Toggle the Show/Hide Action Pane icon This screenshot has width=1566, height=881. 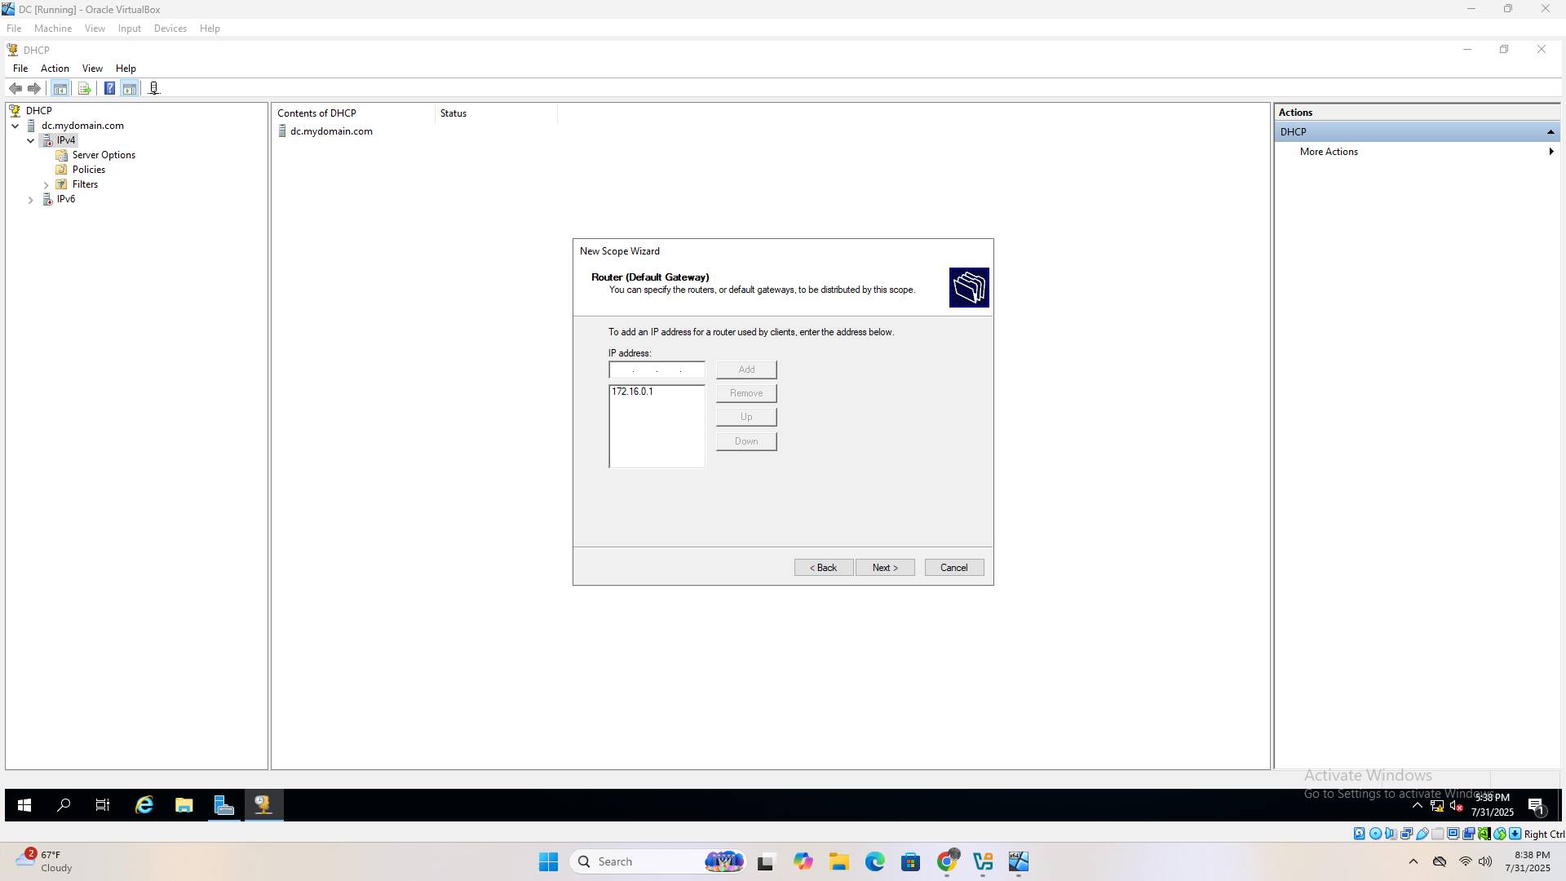coord(130,88)
